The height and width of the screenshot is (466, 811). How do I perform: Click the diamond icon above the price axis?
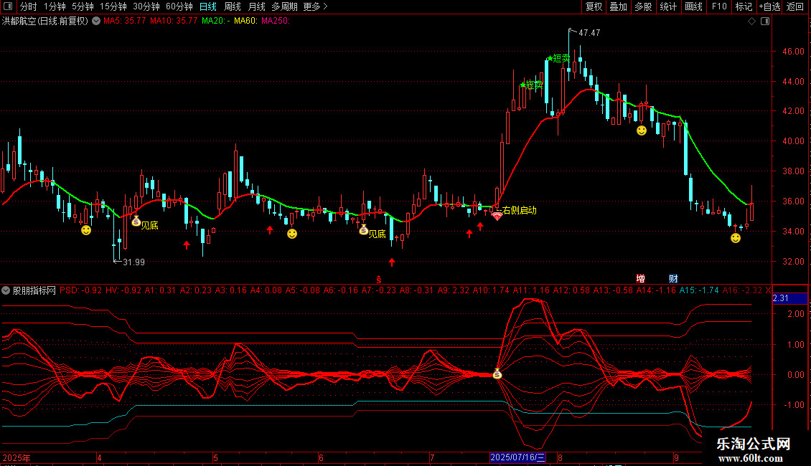tap(752, 22)
